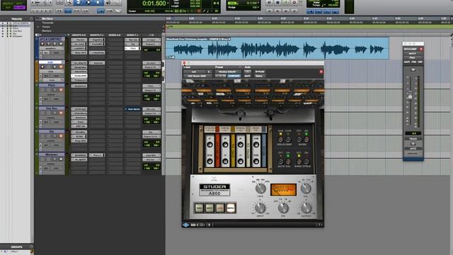Viewport: 453px width, 255px height.
Task: Toggle FMP in the send output window
Action: (x=420, y=62)
